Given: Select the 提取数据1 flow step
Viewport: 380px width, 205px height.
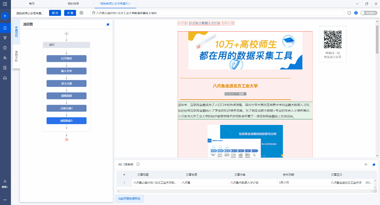Looking at the screenshot, I should point(66,121).
